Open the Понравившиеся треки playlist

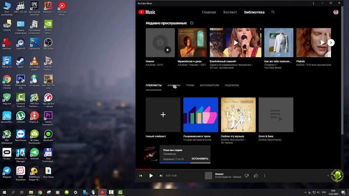201,115
